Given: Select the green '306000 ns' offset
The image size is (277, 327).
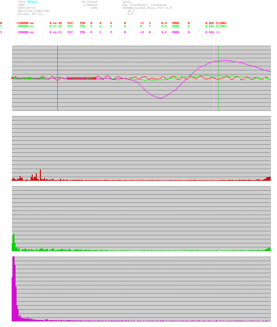Looking at the screenshot, I should coord(26,26).
